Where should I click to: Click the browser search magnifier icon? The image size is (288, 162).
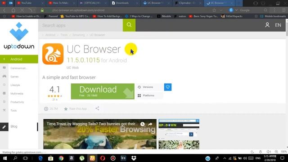265,10
